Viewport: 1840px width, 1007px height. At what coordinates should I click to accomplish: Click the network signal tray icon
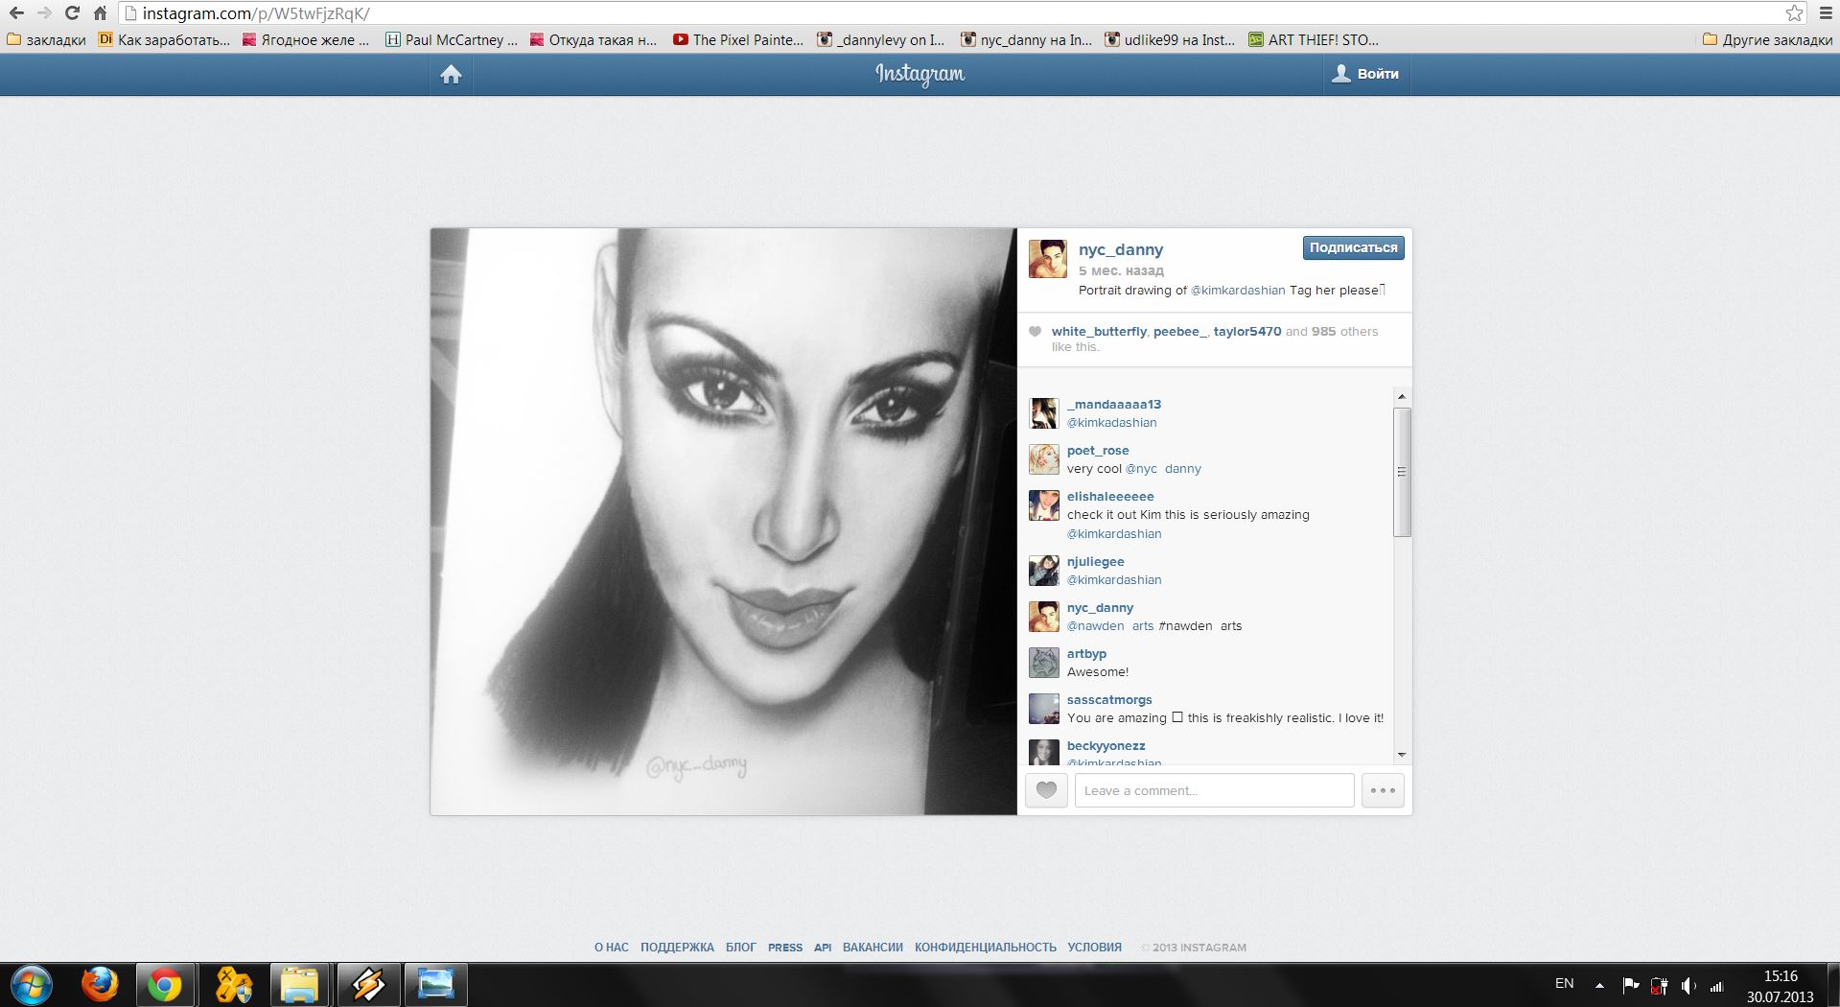(x=1716, y=985)
